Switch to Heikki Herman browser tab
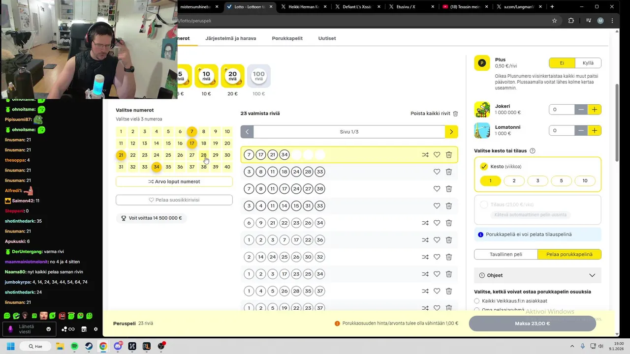 [x=303, y=7]
